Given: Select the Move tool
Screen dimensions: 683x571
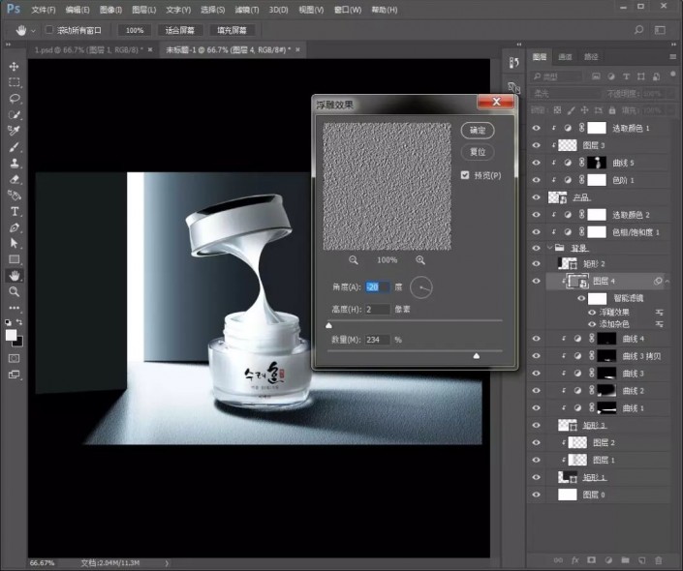Looking at the screenshot, I should [x=15, y=67].
